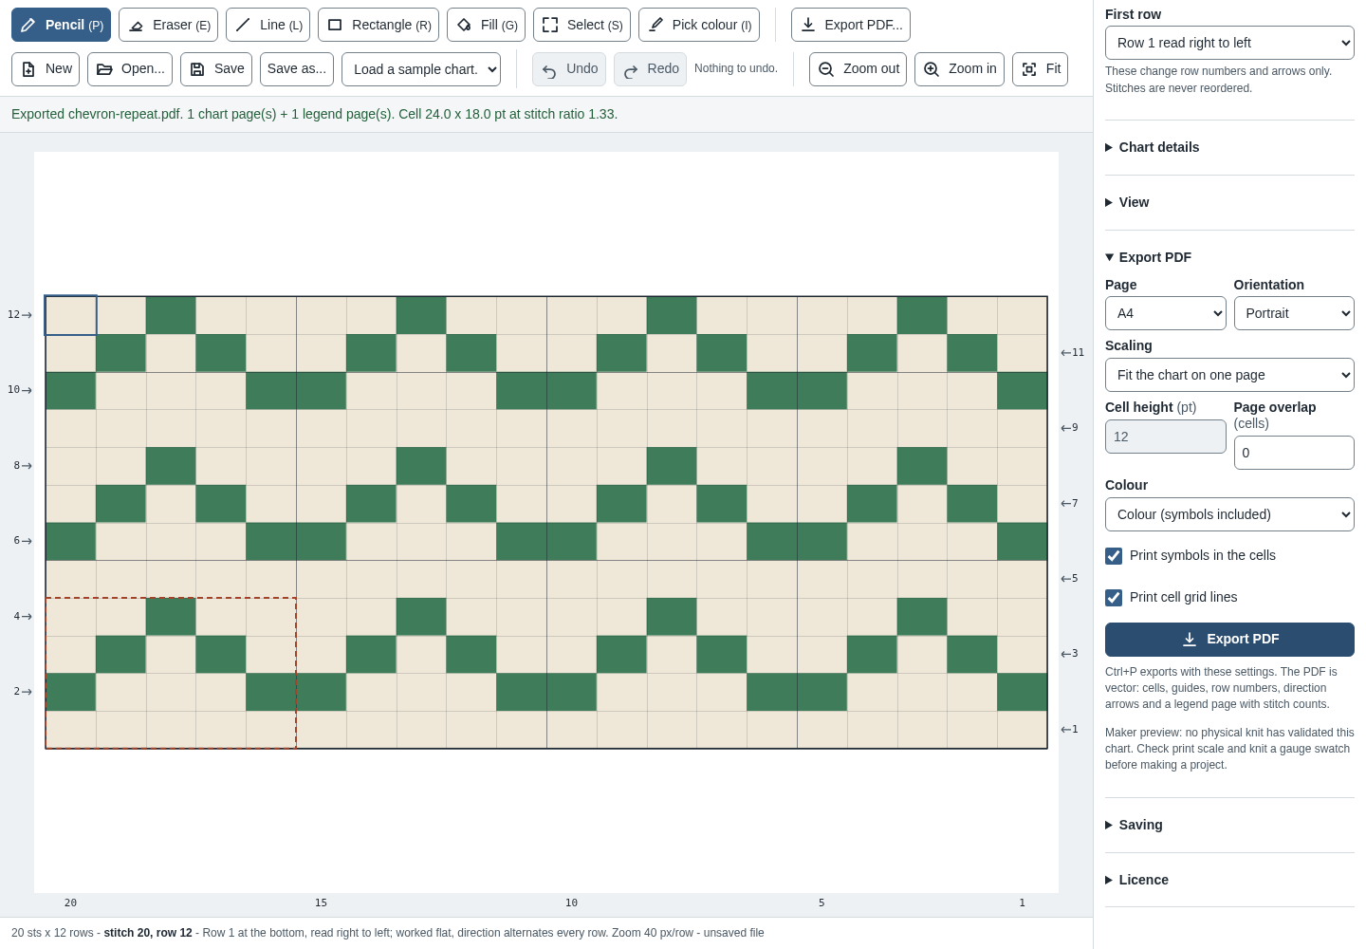Click the "Nothing to undo." text
Viewport: 1366px width, 949px height.
[736, 68]
